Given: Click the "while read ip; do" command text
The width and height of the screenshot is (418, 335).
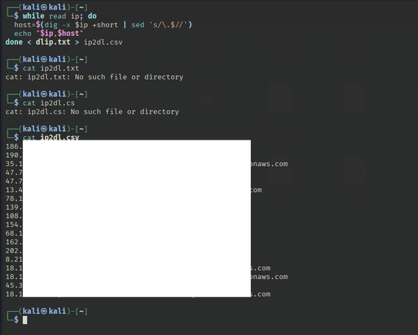Looking at the screenshot, I should pyautogui.click(x=59, y=16).
